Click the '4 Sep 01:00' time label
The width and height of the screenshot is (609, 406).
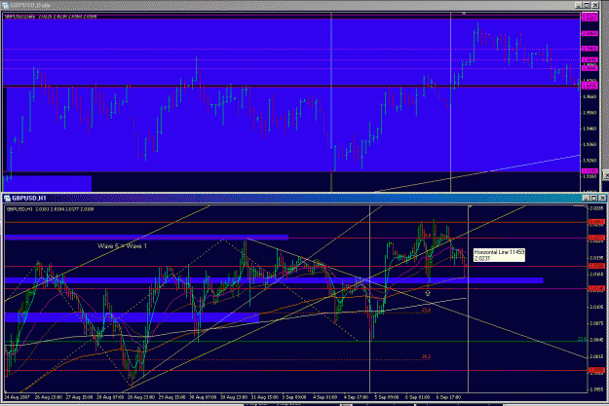tap(324, 397)
